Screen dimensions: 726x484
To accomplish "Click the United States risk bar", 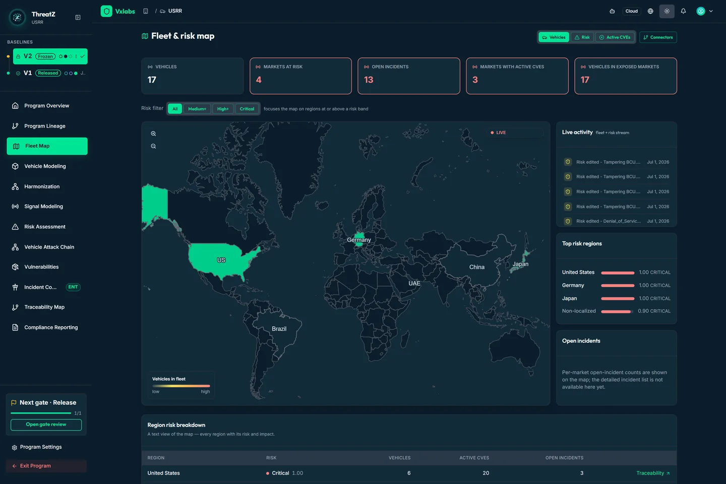I will pyautogui.click(x=618, y=273).
